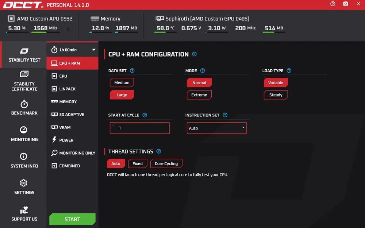Click the Support Us heart icon
The width and height of the screenshot is (365, 228).
24,210
